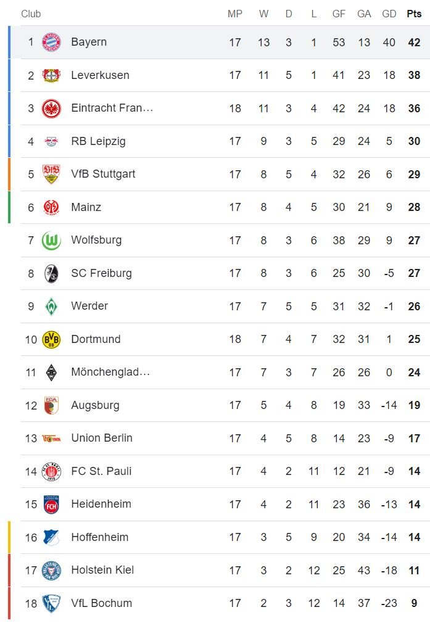Click the Union Berlin club logo

click(51, 439)
